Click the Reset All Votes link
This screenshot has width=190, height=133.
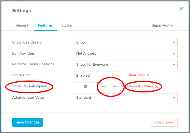140,86
